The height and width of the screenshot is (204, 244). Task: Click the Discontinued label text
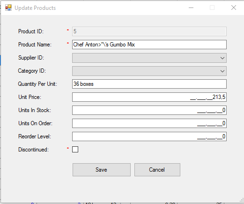pyautogui.click(x=33, y=150)
